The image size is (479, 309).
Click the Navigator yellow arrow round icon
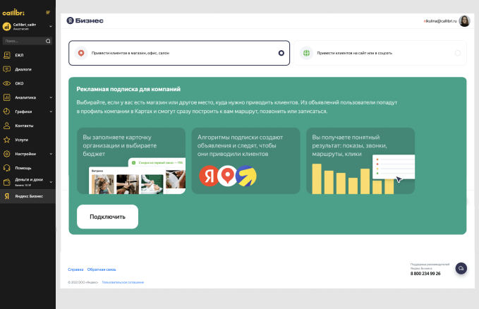click(x=246, y=176)
